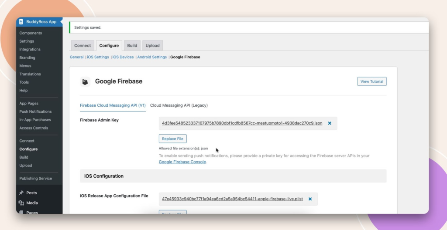447x230 pixels.
Task: Open the Android Settings sub-page link
Action: coord(152,57)
